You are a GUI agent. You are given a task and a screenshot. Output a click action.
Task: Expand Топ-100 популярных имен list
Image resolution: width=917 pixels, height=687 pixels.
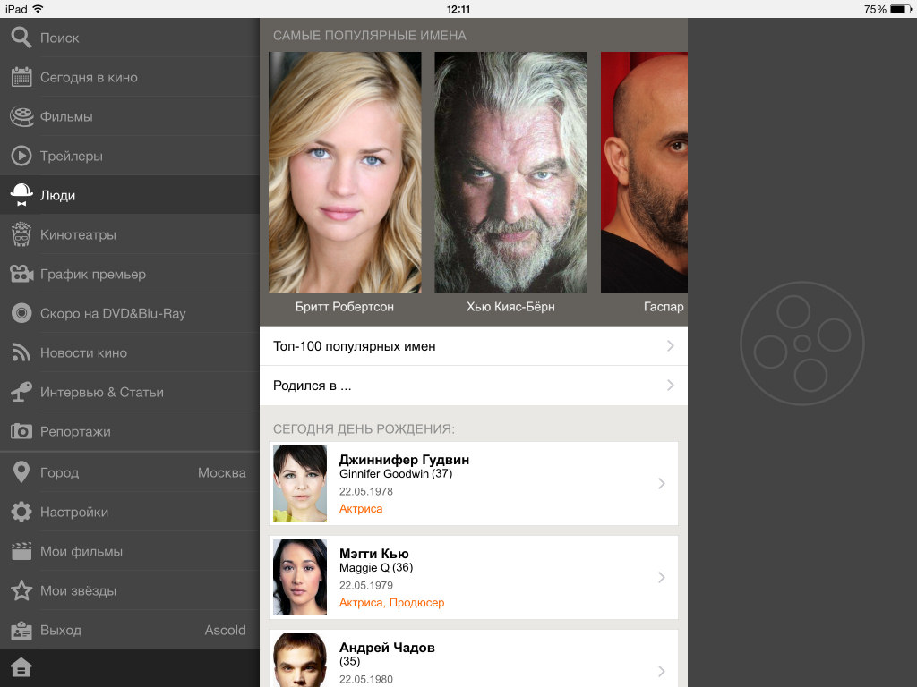[x=473, y=346]
